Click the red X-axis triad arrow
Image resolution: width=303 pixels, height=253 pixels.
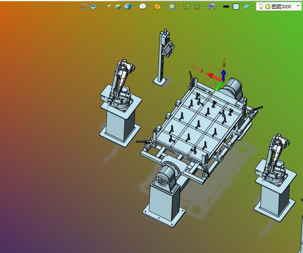214,77
